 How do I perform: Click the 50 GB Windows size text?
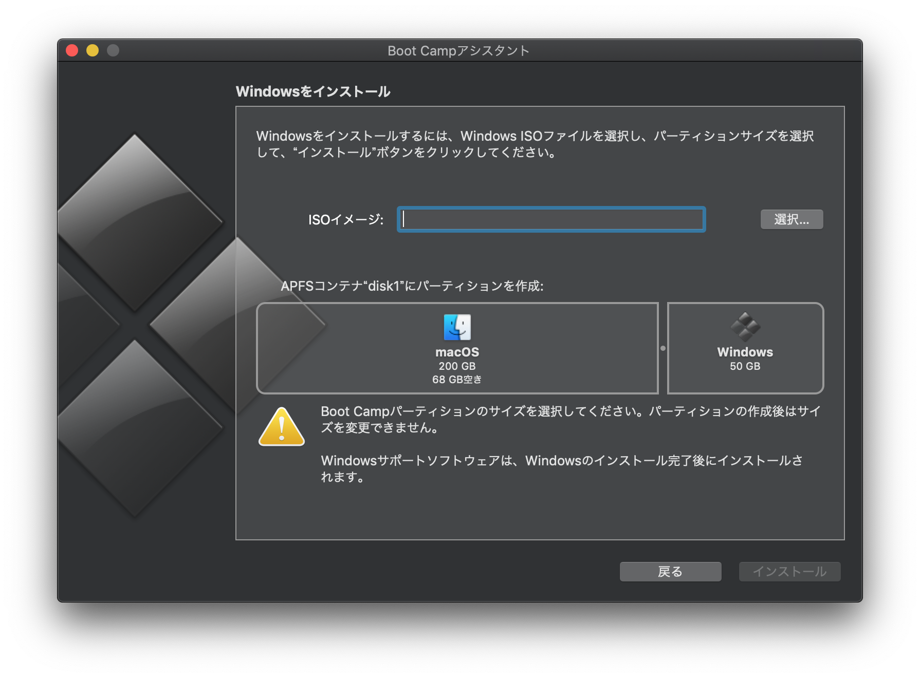[x=745, y=366]
